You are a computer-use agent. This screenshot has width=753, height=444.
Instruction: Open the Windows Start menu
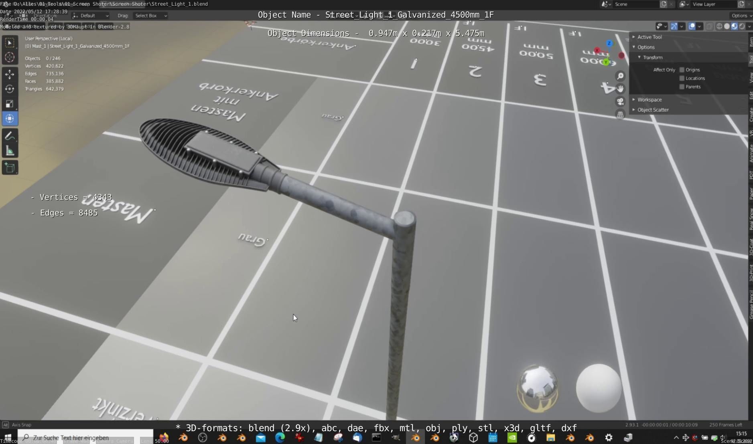[8, 438]
